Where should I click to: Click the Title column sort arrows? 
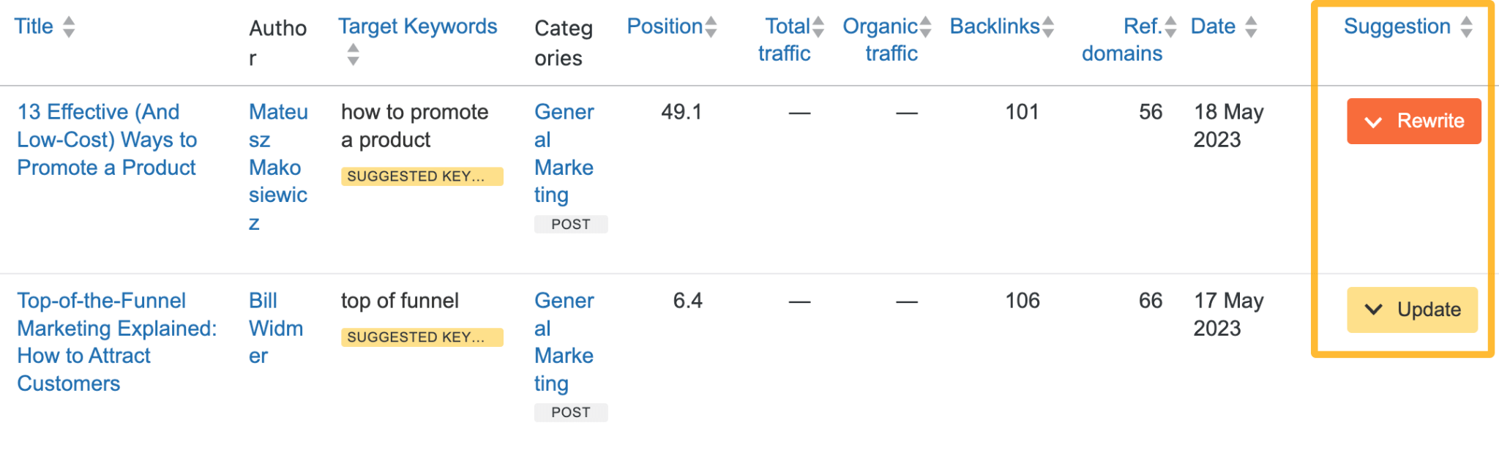click(69, 28)
